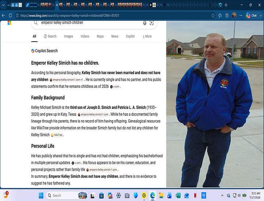The height and width of the screenshot is (201, 264).
Task: Switch to Microsoft Edge in taskbar
Action: pyautogui.click(x=153, y=196)
